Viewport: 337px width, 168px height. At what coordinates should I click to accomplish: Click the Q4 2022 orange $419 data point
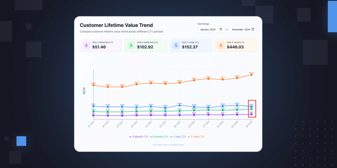coord(137,84)
